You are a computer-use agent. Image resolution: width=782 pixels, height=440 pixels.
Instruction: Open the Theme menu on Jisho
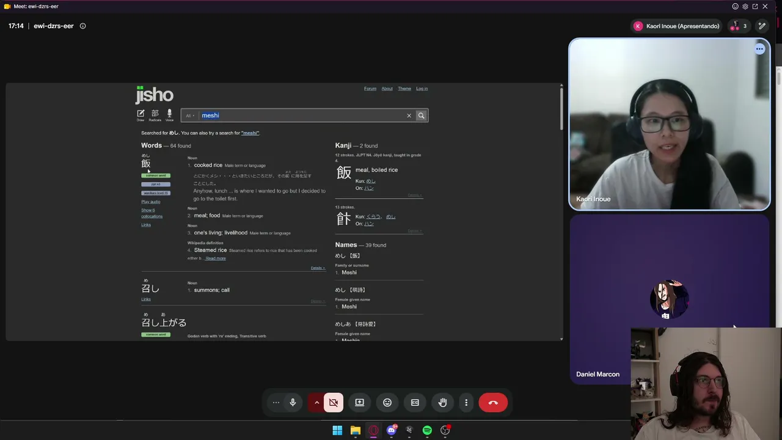[404, 89]
